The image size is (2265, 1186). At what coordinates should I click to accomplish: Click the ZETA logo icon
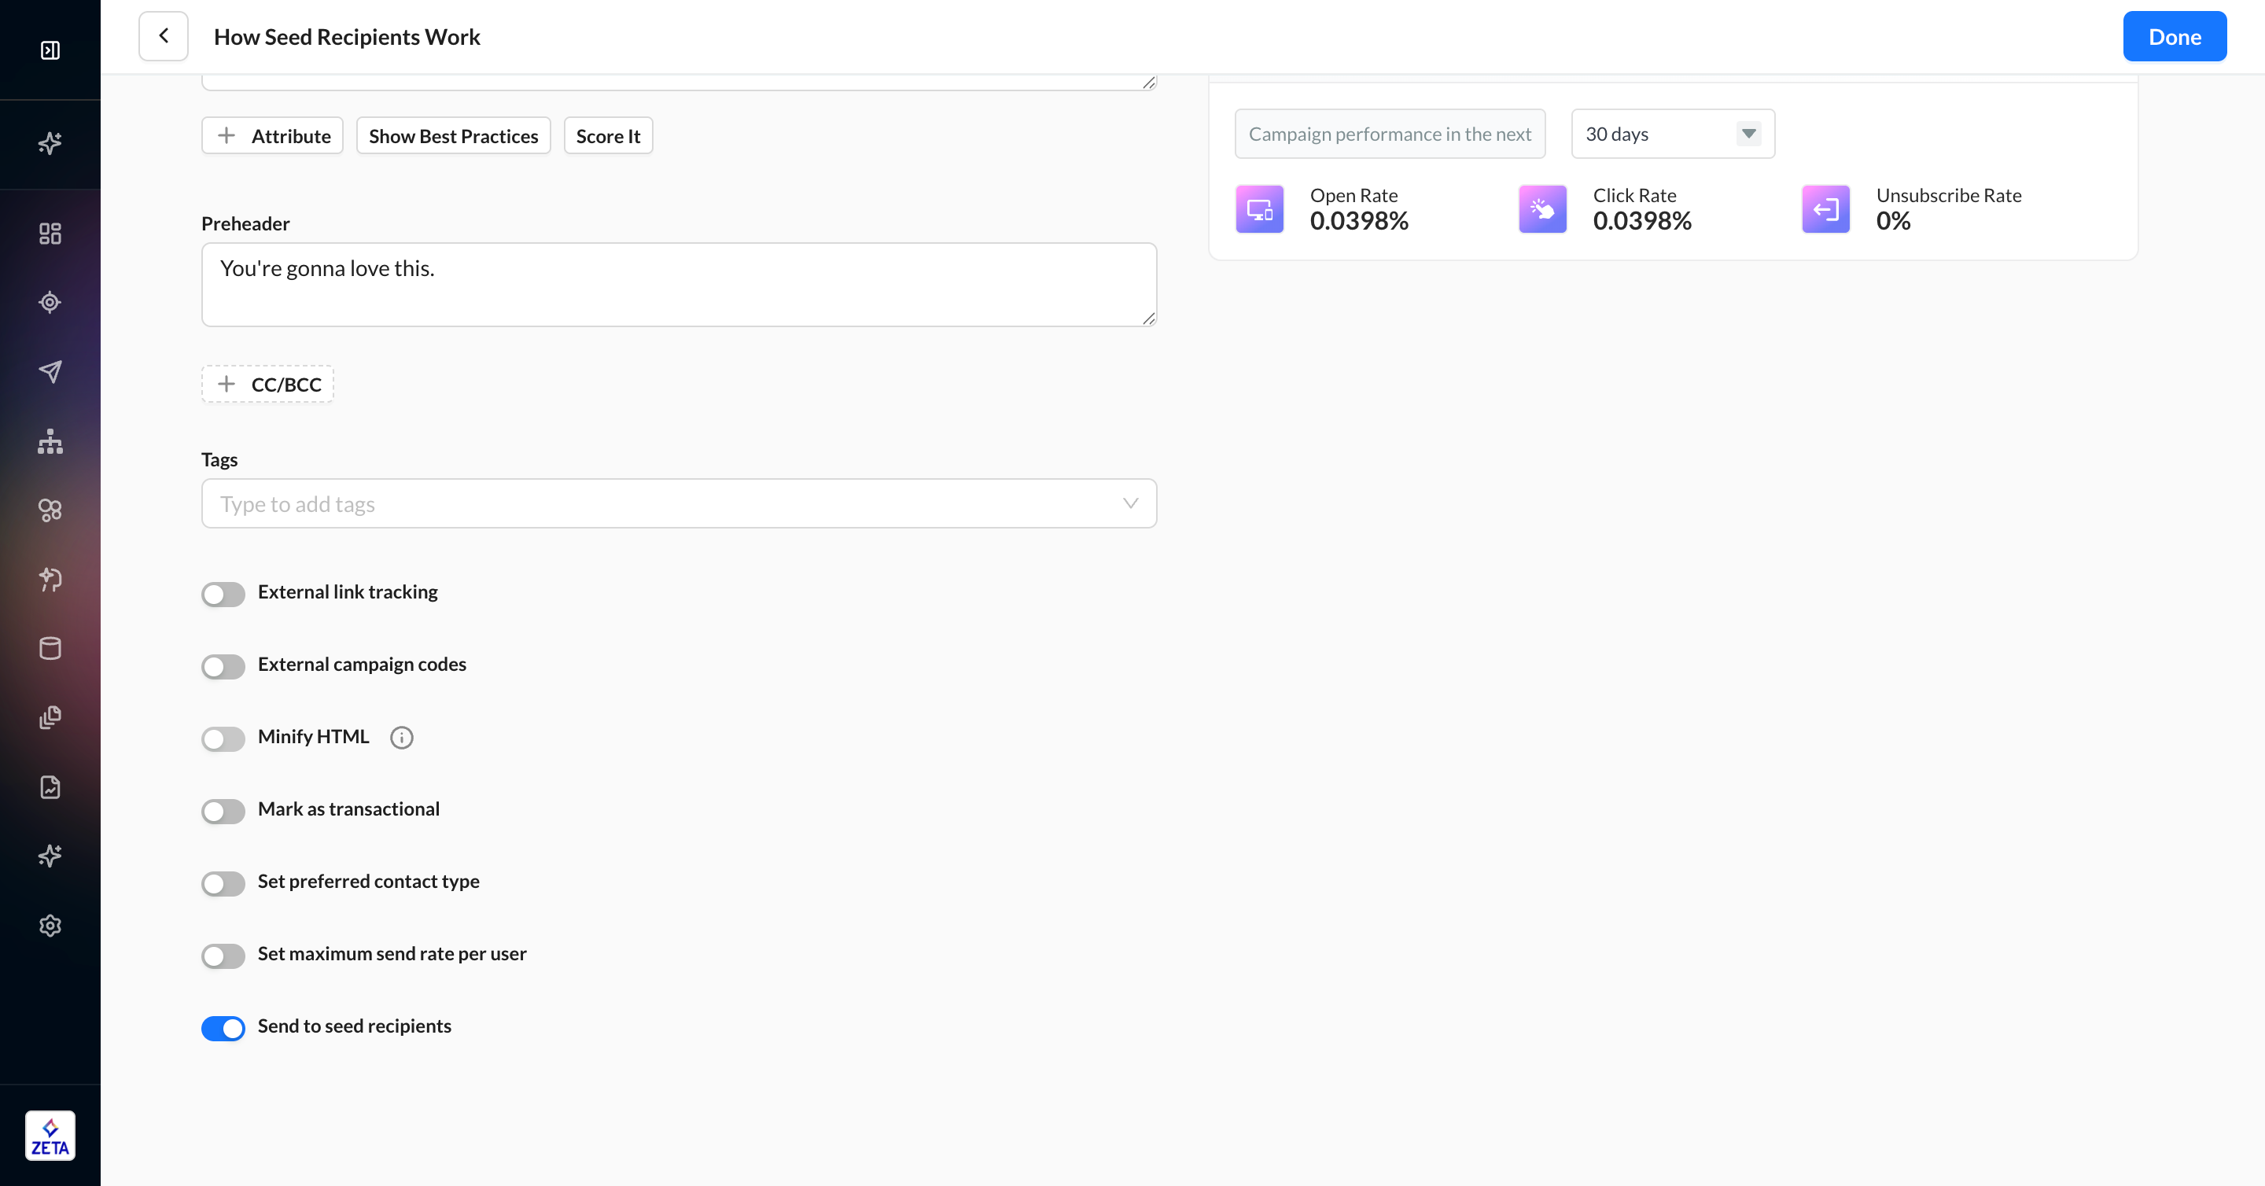[x=50, y=1135]
